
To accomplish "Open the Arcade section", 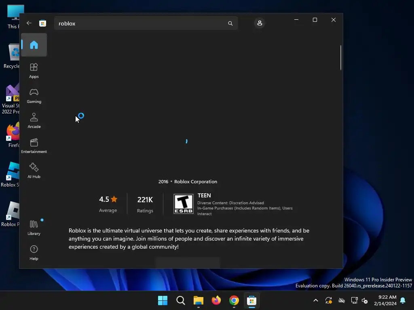I will point(34,121).
